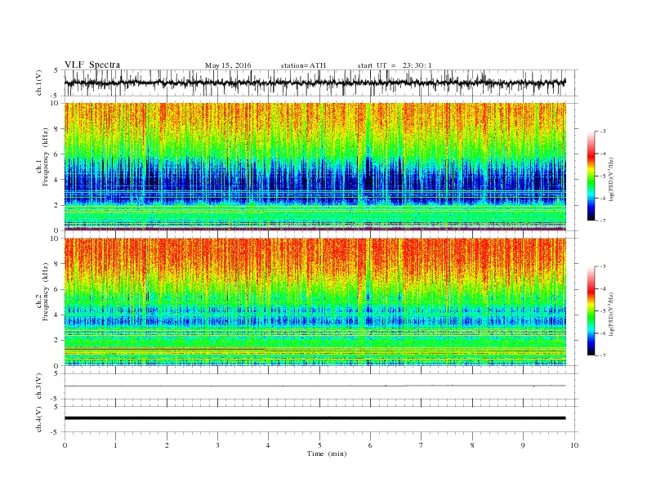647x500 pixels.
Task: Click the time axis tick label '10'
Action: tap(574, 445)
